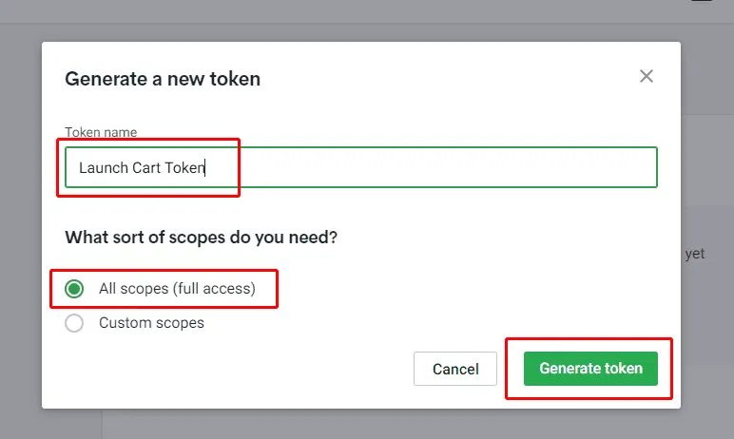Screen dimensions: 734x439
Task: Click the word "Launch" in the token field
Action: pos(103,168)
